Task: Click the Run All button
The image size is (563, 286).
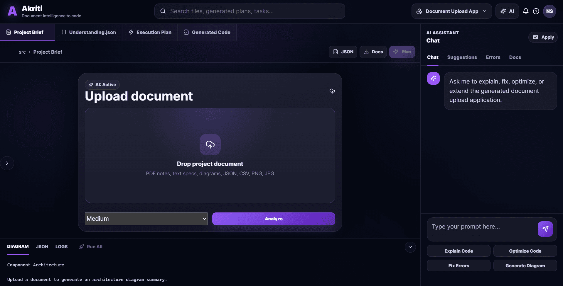Action: click(91, 247)
